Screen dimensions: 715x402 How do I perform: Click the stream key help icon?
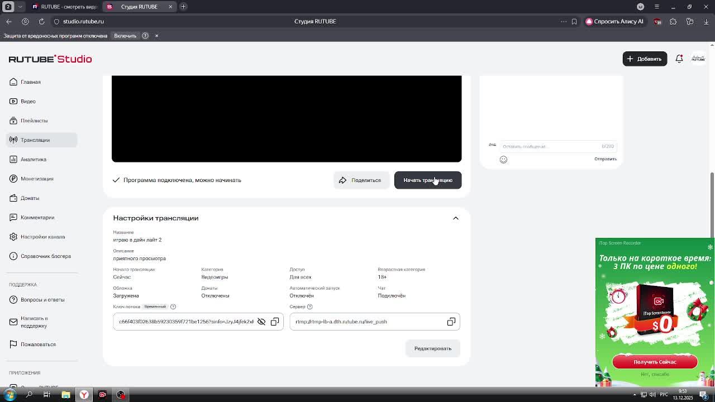click(x=173, y=307)
